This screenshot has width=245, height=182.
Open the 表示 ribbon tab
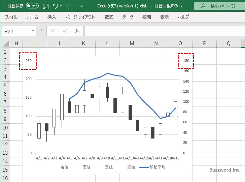click(x=164, y=17)
